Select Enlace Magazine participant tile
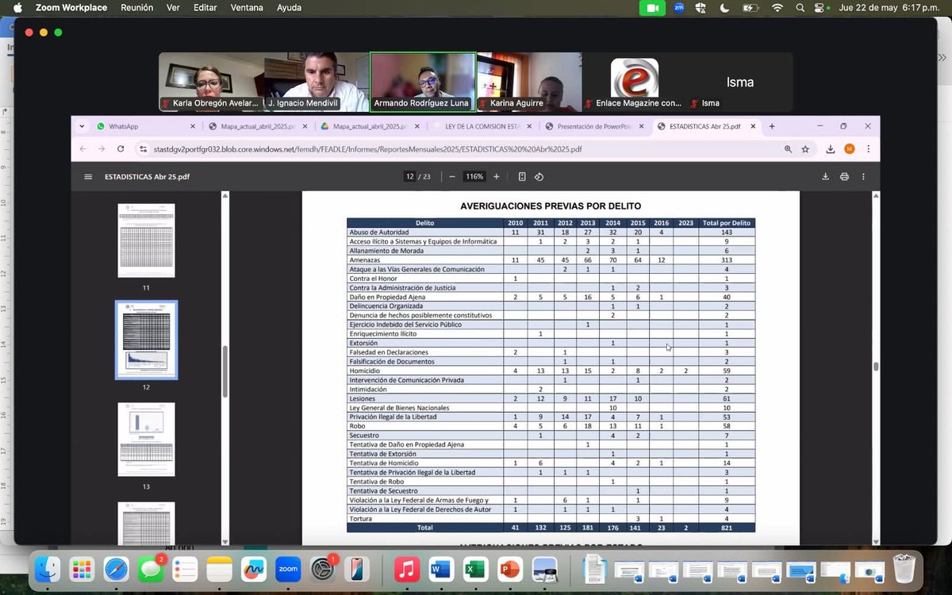 click(x=635, y=82)
